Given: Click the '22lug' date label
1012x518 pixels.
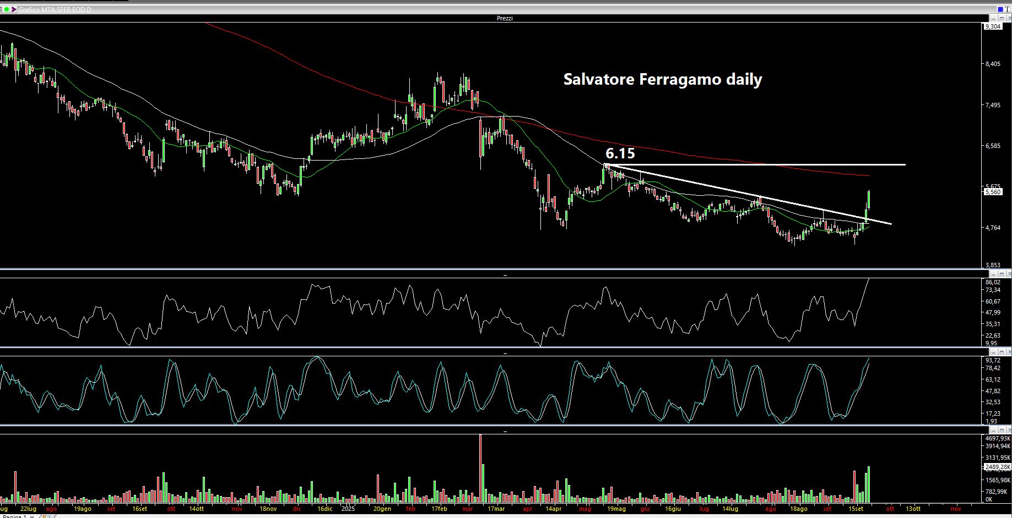Looking at the screenshot, I should (x=28, y=509).
